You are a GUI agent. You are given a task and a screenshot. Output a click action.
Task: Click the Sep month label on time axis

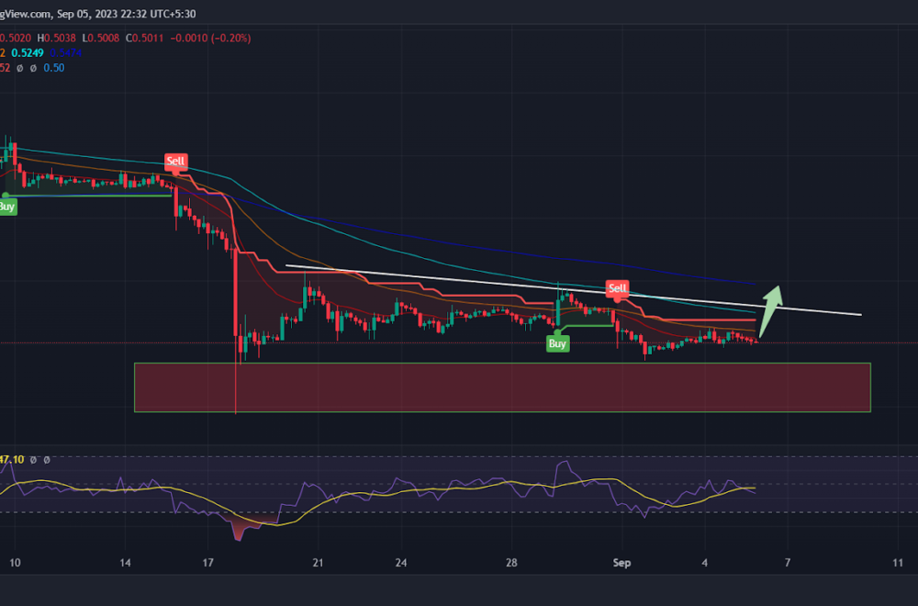pyautogui.click(x=621, y=563)
